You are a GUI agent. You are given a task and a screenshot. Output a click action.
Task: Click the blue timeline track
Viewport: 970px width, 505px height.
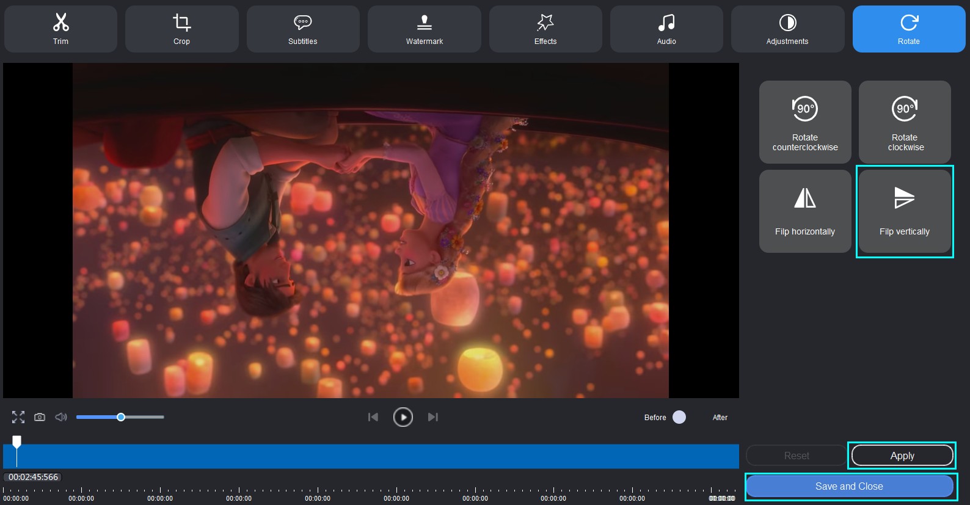(371, 456)
